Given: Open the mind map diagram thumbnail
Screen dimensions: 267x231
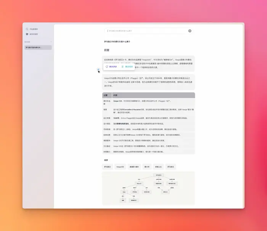Looking at the screenshot, I should [x=148, y=188].
